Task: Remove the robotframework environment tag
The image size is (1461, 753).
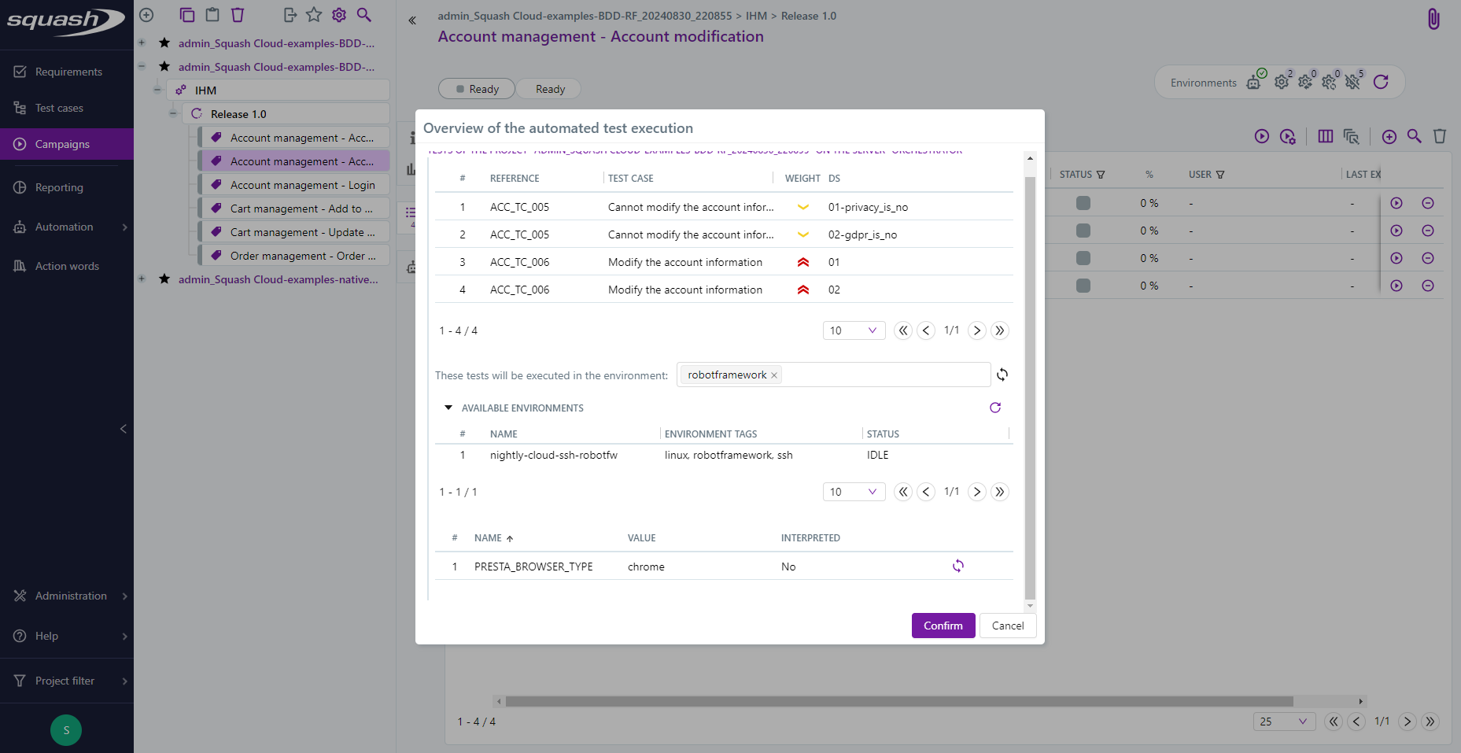Action: pos(774,375)
